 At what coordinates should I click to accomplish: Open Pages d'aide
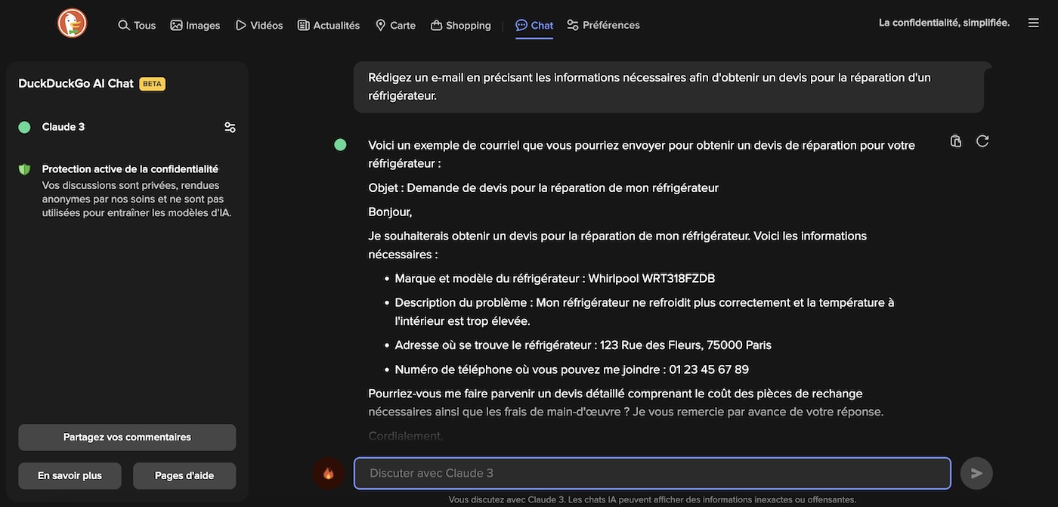(x=184, y=475)
